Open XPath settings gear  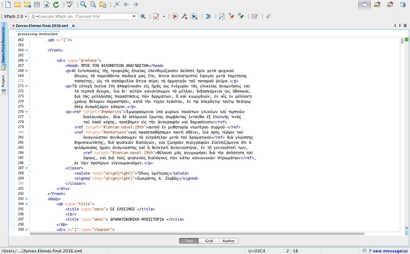143,16
